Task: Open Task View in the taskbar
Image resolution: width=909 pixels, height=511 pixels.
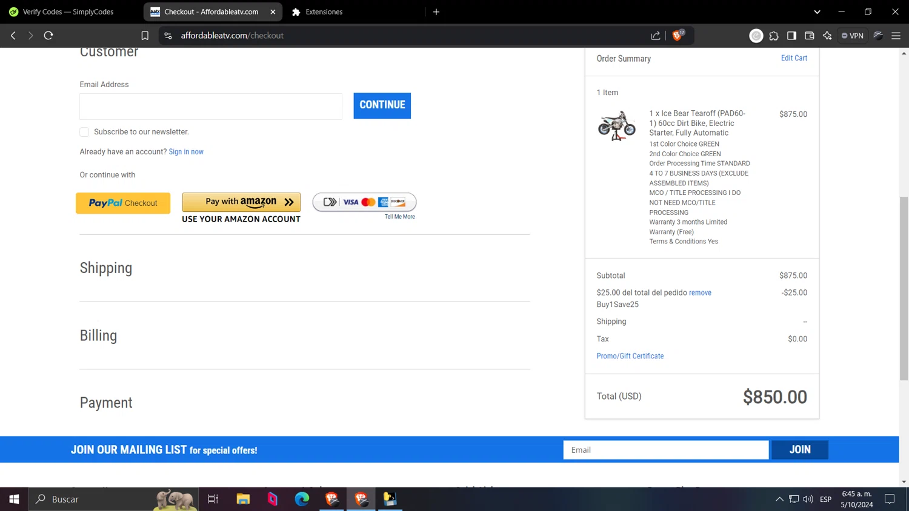Action: [x=213, y=499]
